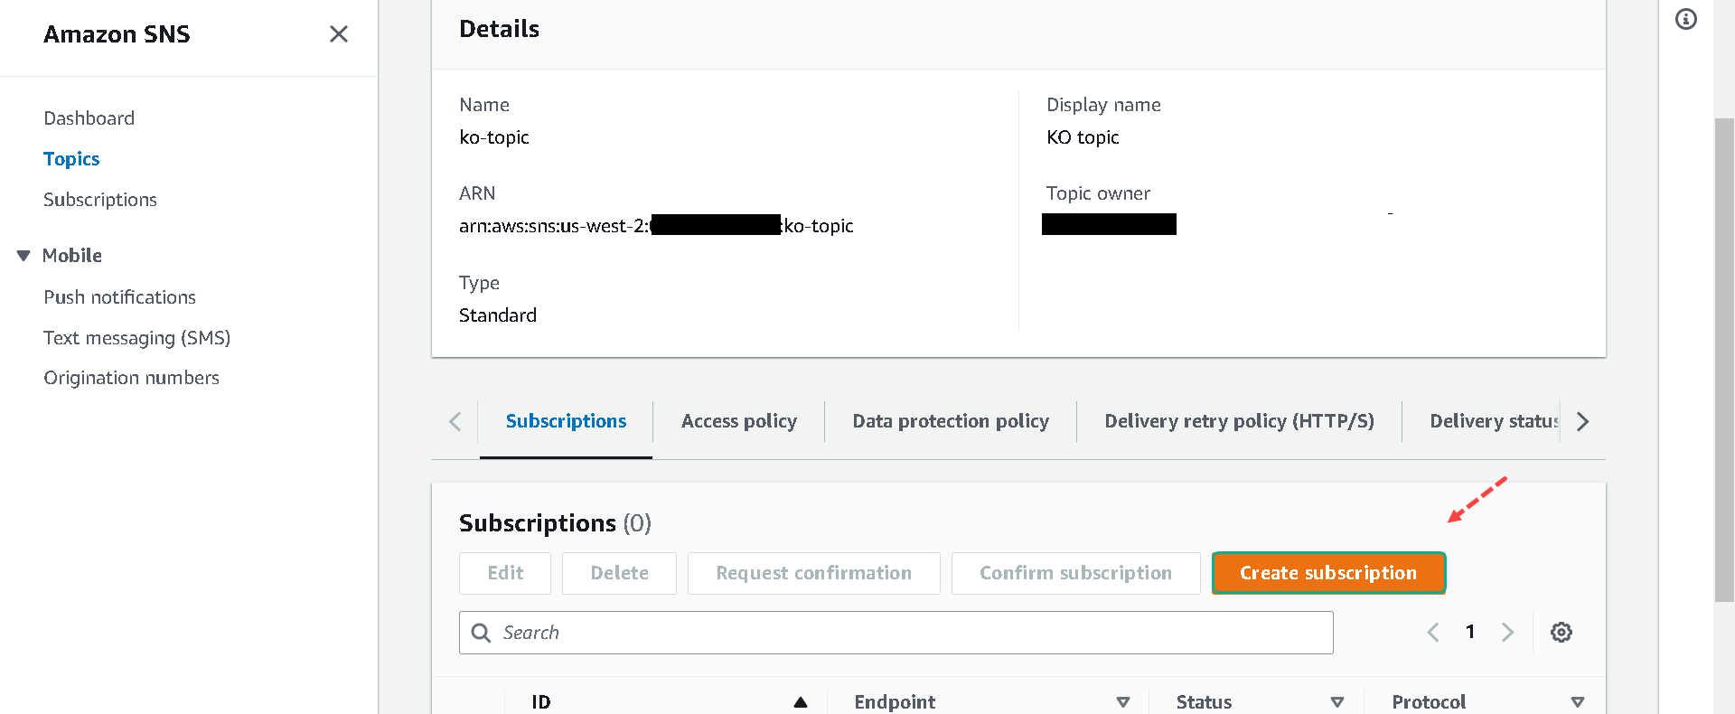Viewport: 1735px width, 714px height.
Task: Open Topics in the sidebar
Action: (71, 159)
